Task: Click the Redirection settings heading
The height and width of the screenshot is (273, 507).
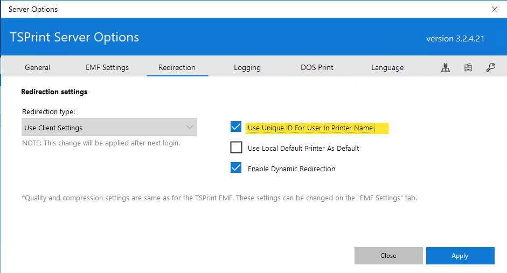Action: [54, 92]
